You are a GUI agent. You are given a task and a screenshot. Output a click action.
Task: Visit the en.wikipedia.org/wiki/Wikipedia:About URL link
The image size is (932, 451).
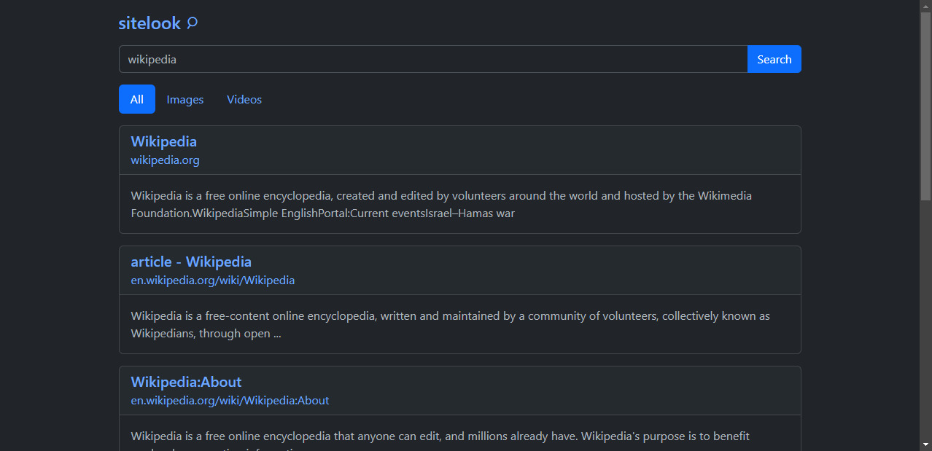[x=230, y=401]
